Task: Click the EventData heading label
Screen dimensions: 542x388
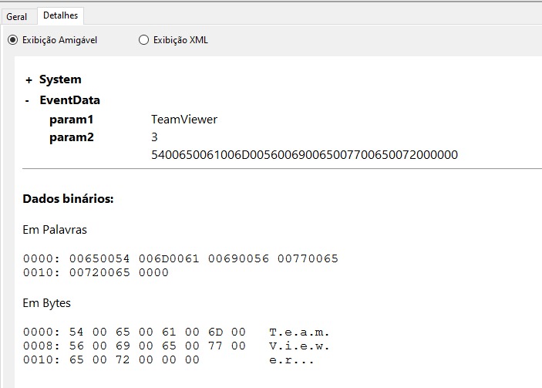Action: click(70, 100)
